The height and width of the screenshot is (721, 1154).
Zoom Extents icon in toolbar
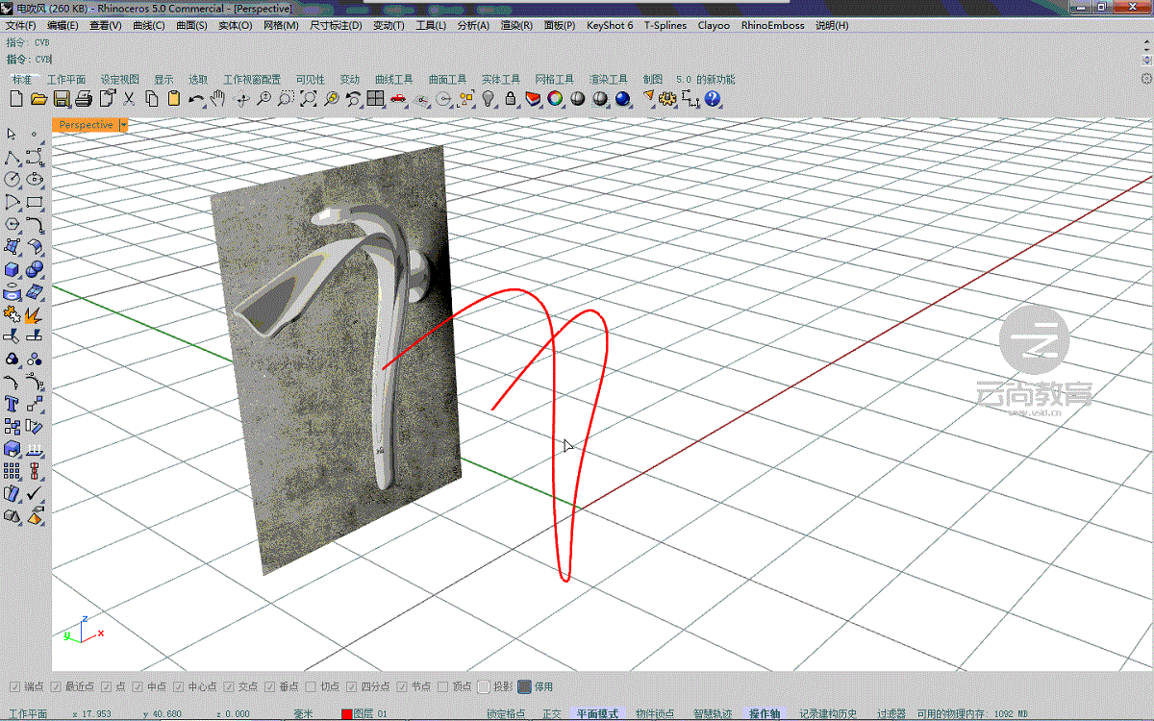309,98
